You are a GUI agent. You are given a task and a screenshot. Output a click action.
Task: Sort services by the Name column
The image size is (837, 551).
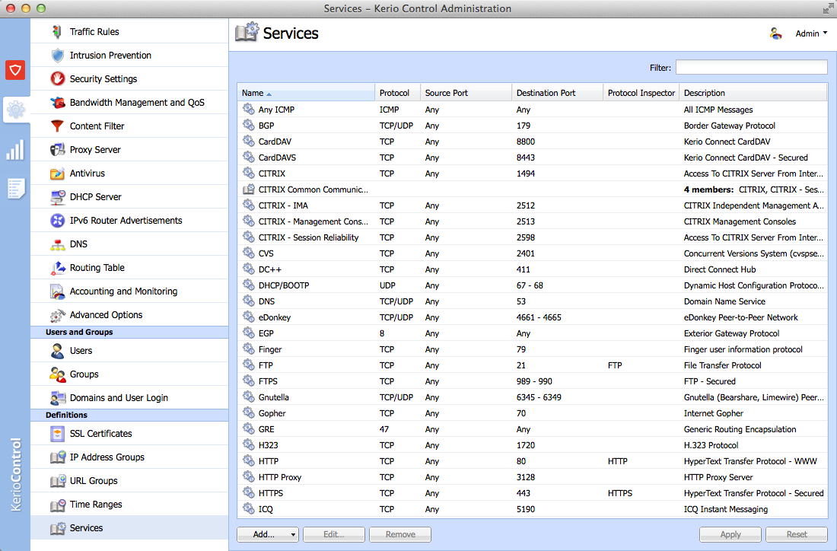coord(306,93)
